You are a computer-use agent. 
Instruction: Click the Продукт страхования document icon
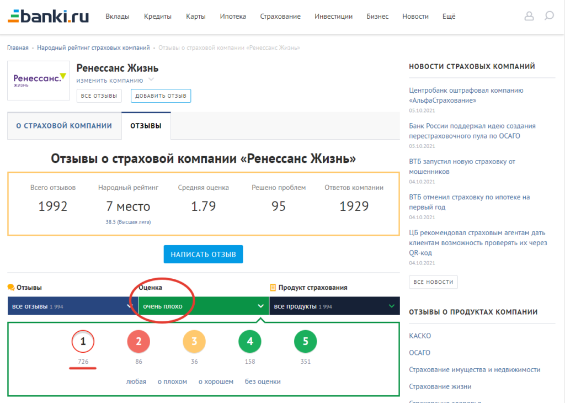[x=273, y=287]
